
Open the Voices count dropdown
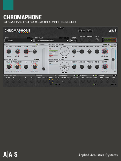pyautogui.click(x=89, y=31)
